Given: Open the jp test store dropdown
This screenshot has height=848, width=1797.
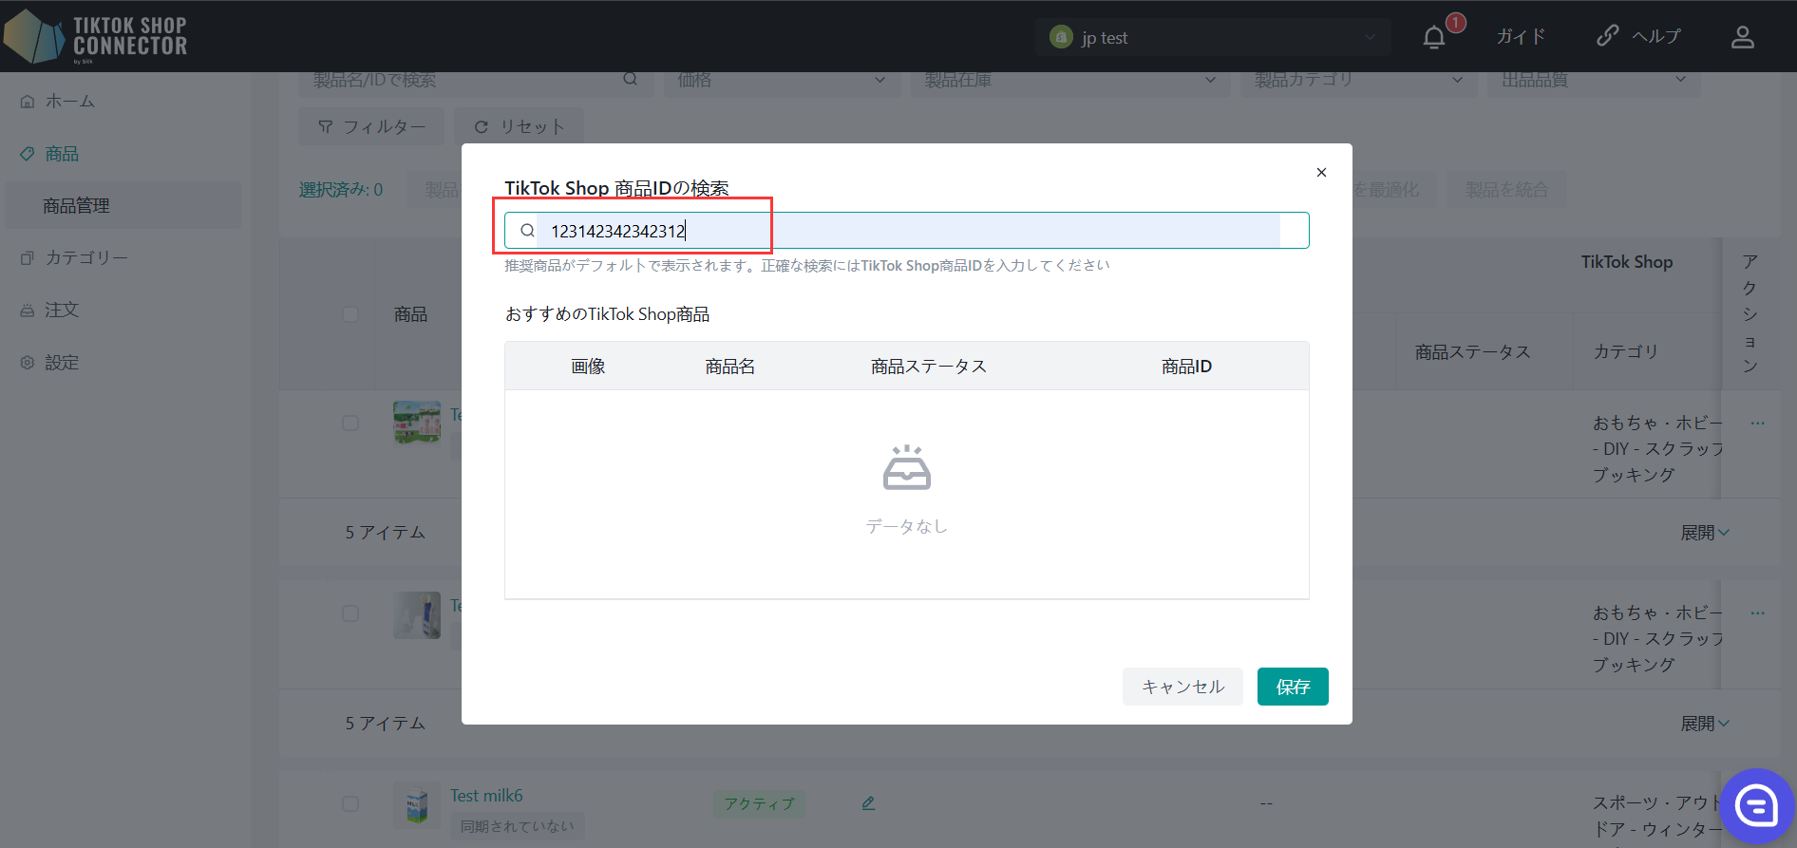Looking at the screenshot, I should tap(1213, 37).
